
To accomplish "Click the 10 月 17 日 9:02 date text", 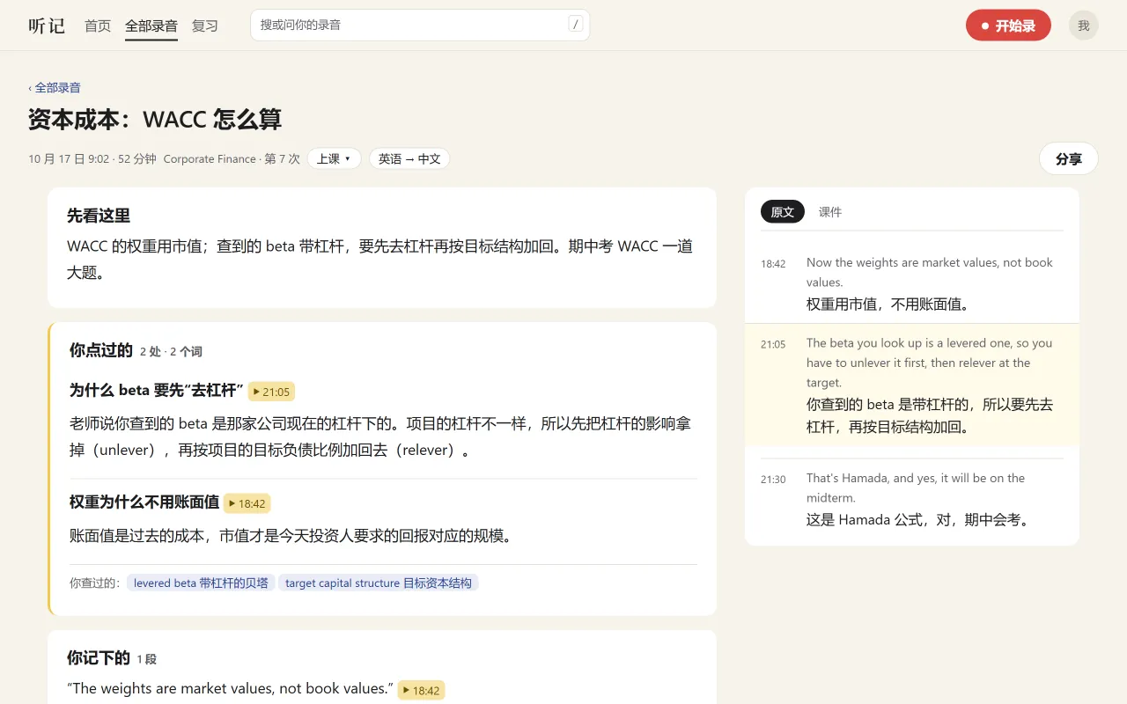I will (69, 159).
